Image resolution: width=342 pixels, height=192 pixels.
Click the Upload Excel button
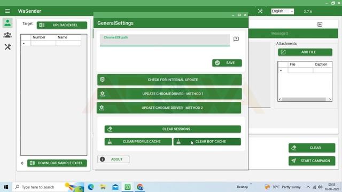tap(62, 25)
